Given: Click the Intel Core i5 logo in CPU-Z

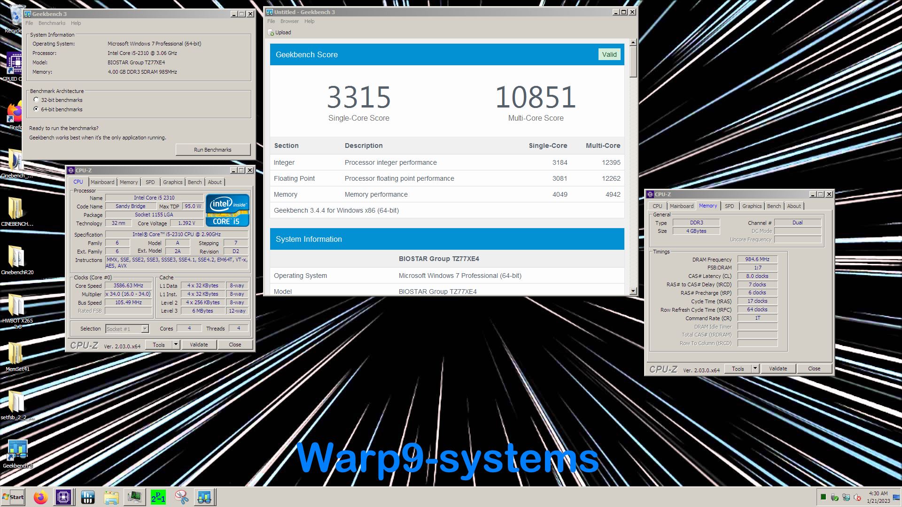Looking at the screenshot, I should (227, 210).
